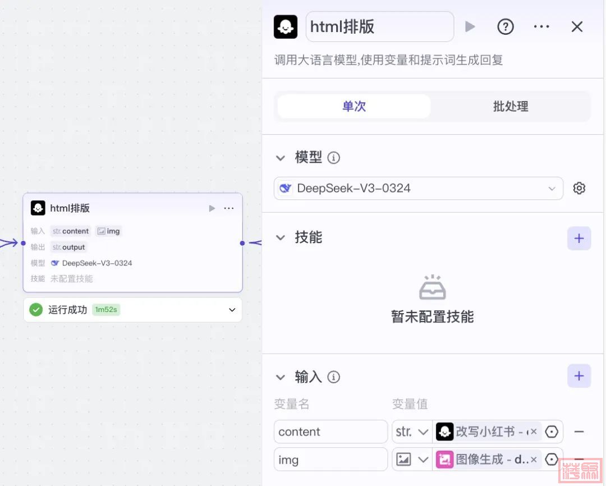The image size is (606, 486).
Task: Open the more options menu in panel header
Action: pyautogui.click(x=541, y=27)
